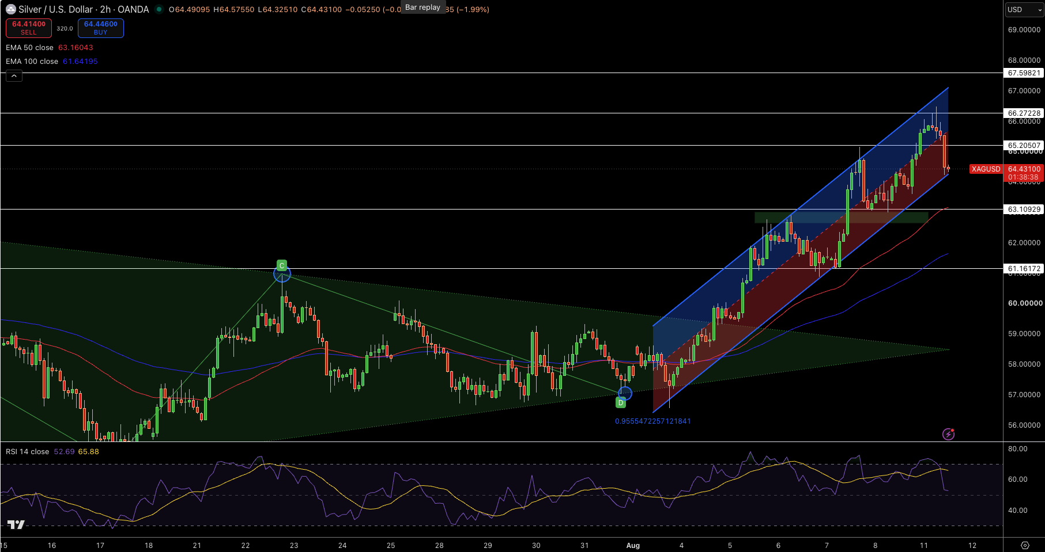
Task: Select the 63.10929 horizontal line price label
Action: click(1024, 210)
